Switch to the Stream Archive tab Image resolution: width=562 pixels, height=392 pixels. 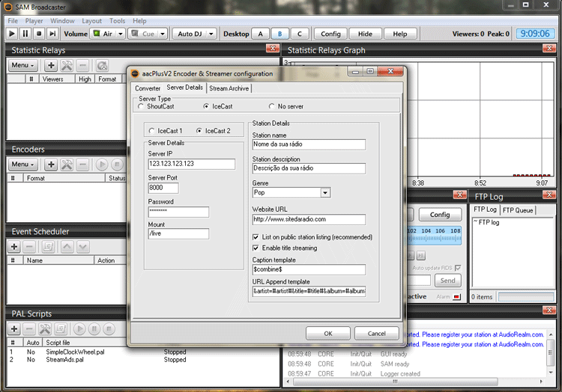[229, 88]
